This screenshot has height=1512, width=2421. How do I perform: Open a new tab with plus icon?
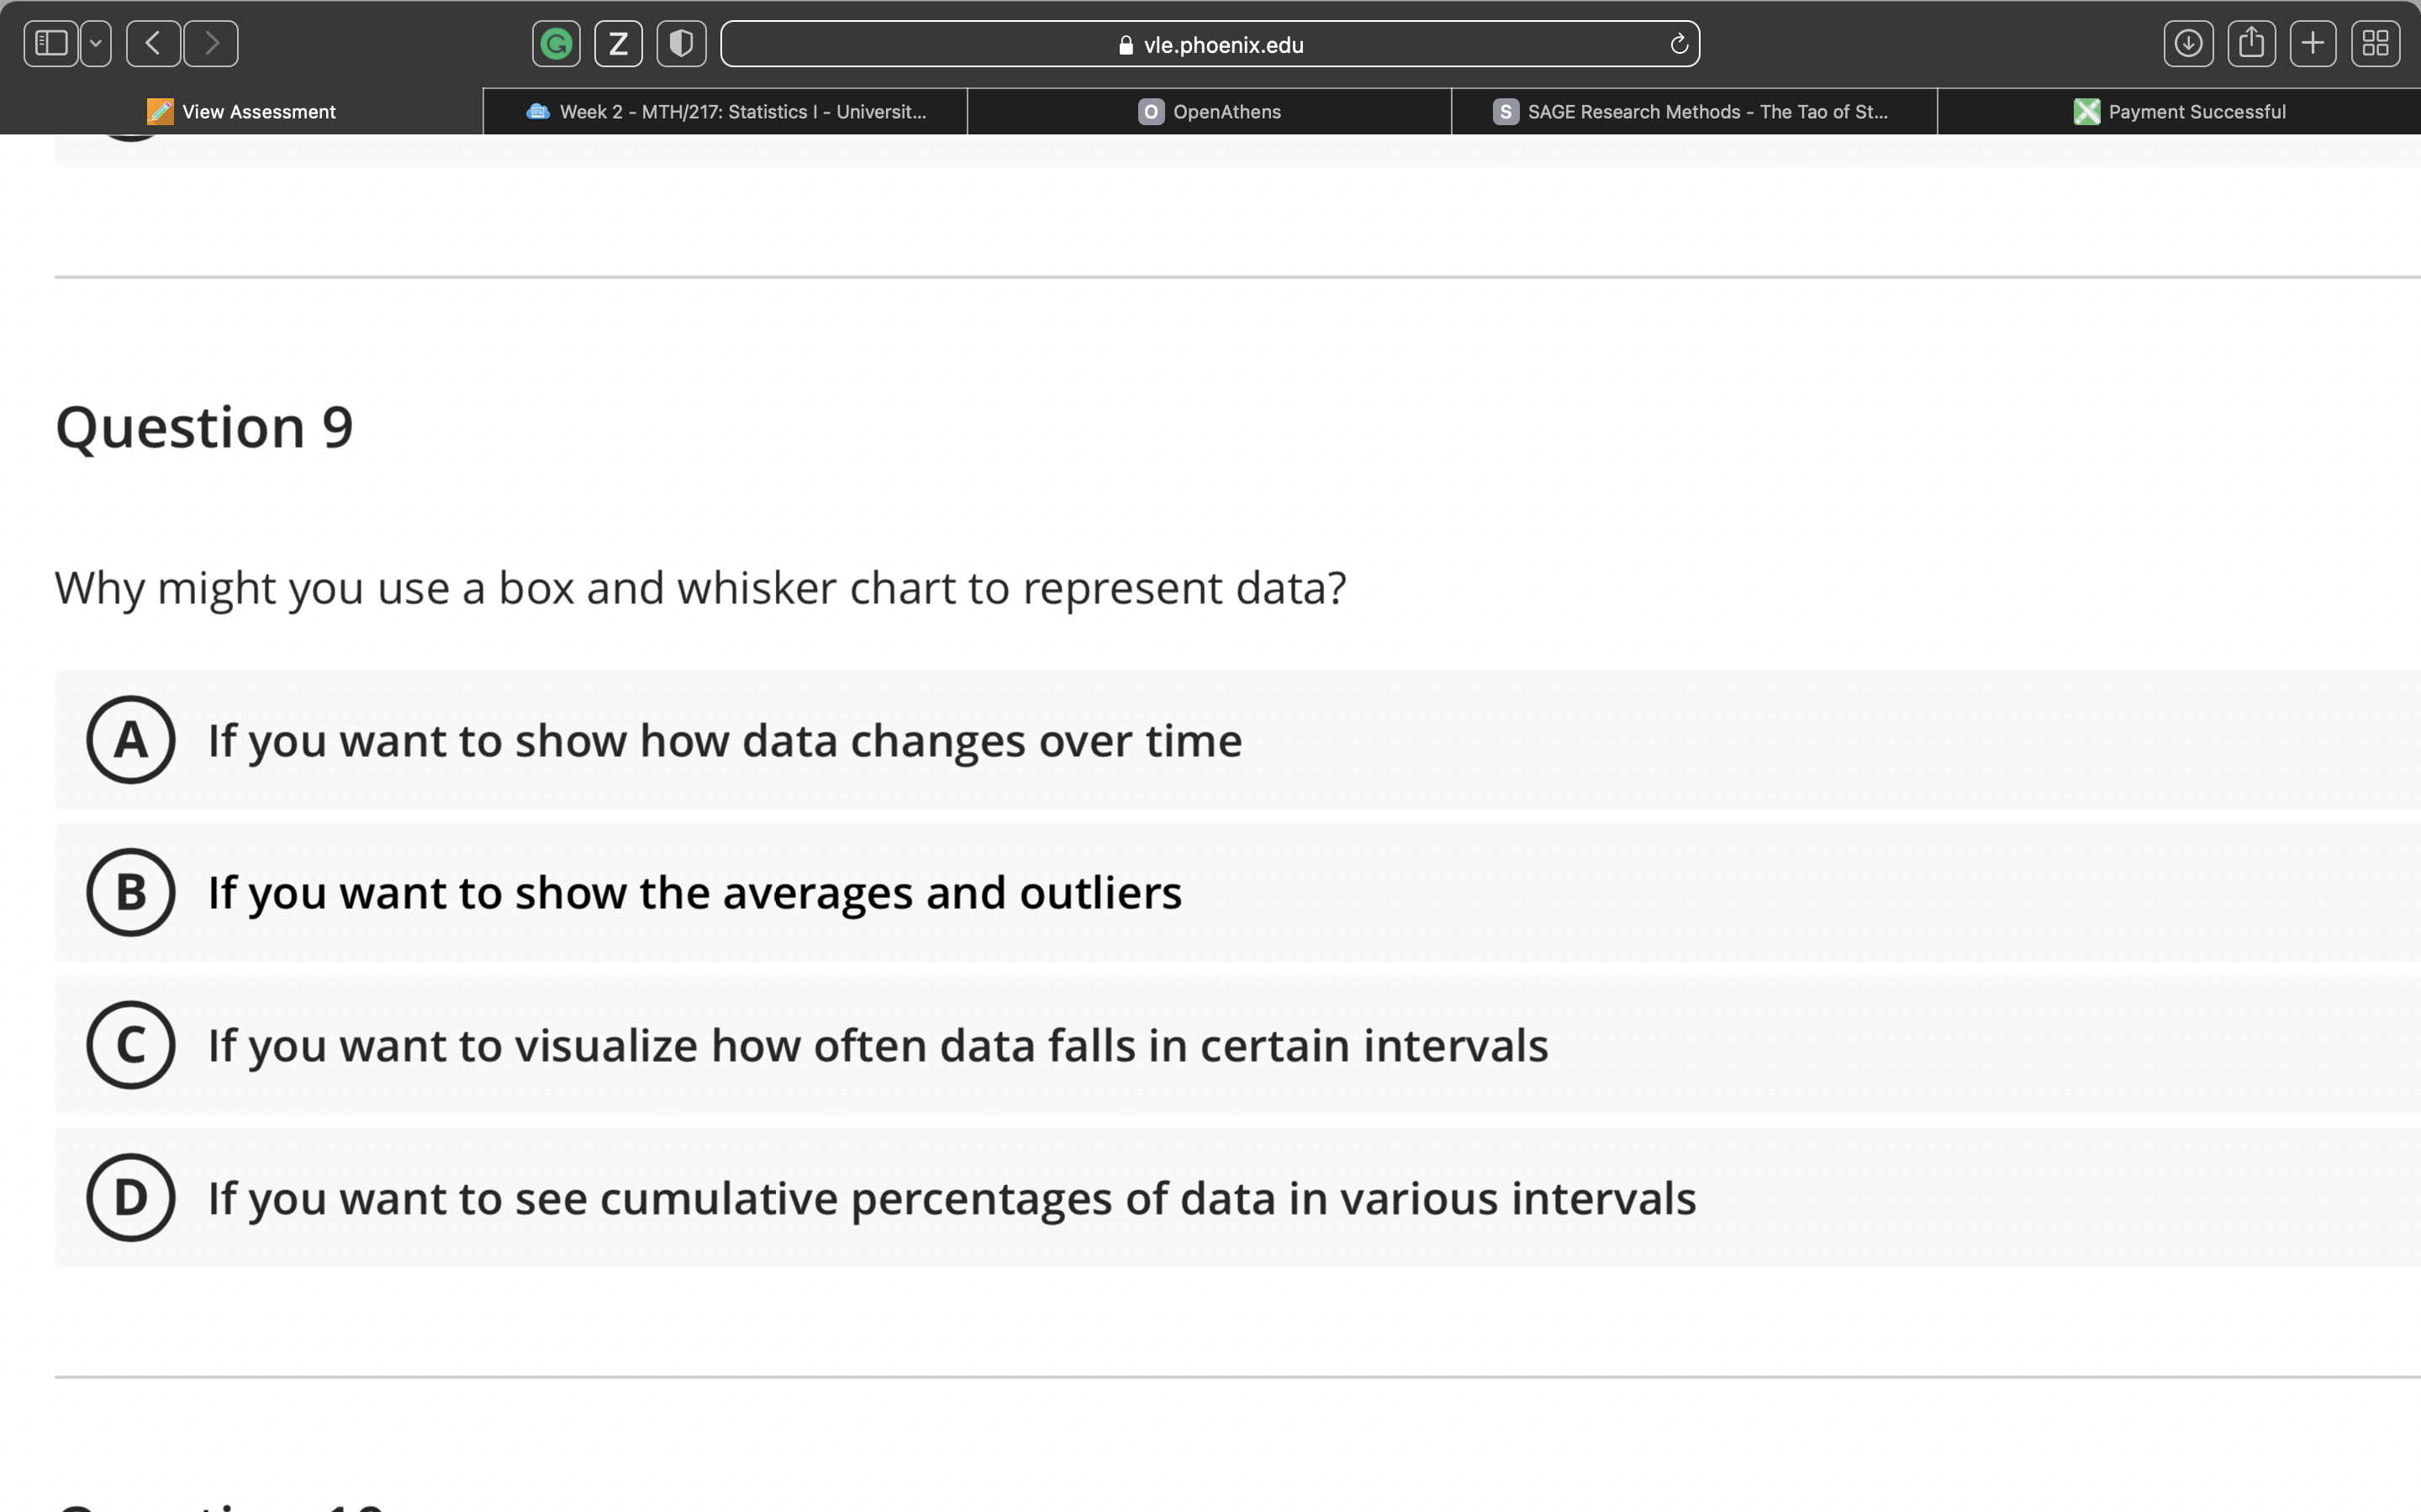click(2313, 44)
